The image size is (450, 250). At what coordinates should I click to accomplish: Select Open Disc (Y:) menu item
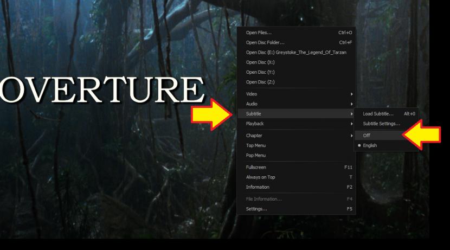[260, 72]
